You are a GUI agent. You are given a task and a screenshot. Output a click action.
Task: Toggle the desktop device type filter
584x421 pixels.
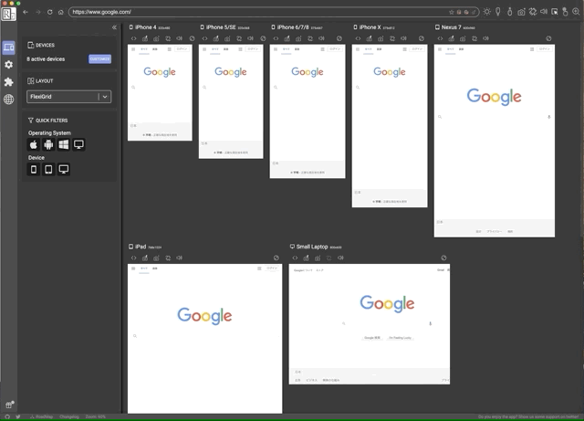(64, 169)
